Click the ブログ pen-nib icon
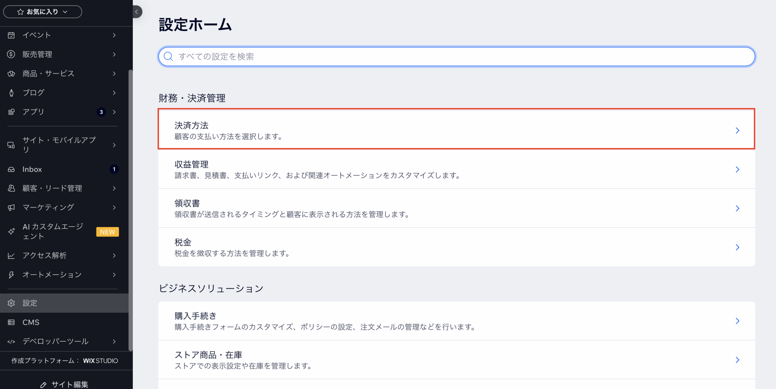This screenshot has width=776, height=389. (11, 93)
